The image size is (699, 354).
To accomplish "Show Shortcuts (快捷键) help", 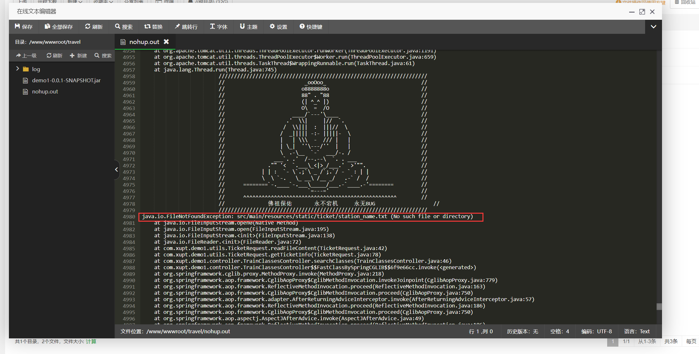I will (x=311, y=27).
